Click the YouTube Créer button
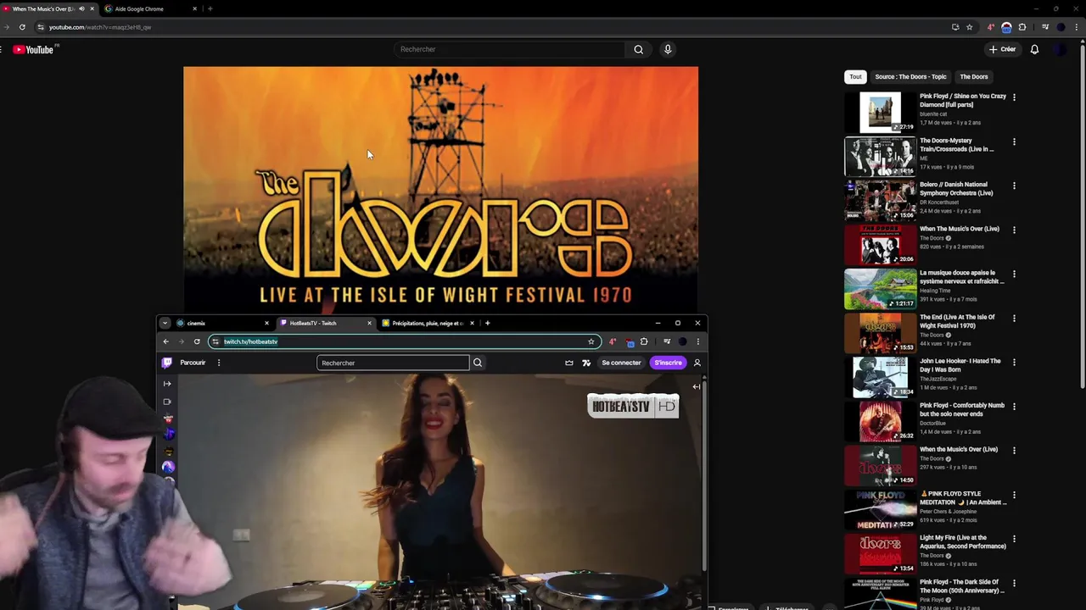This screenshot has height=610, width=1086. tap(1002, 49)
